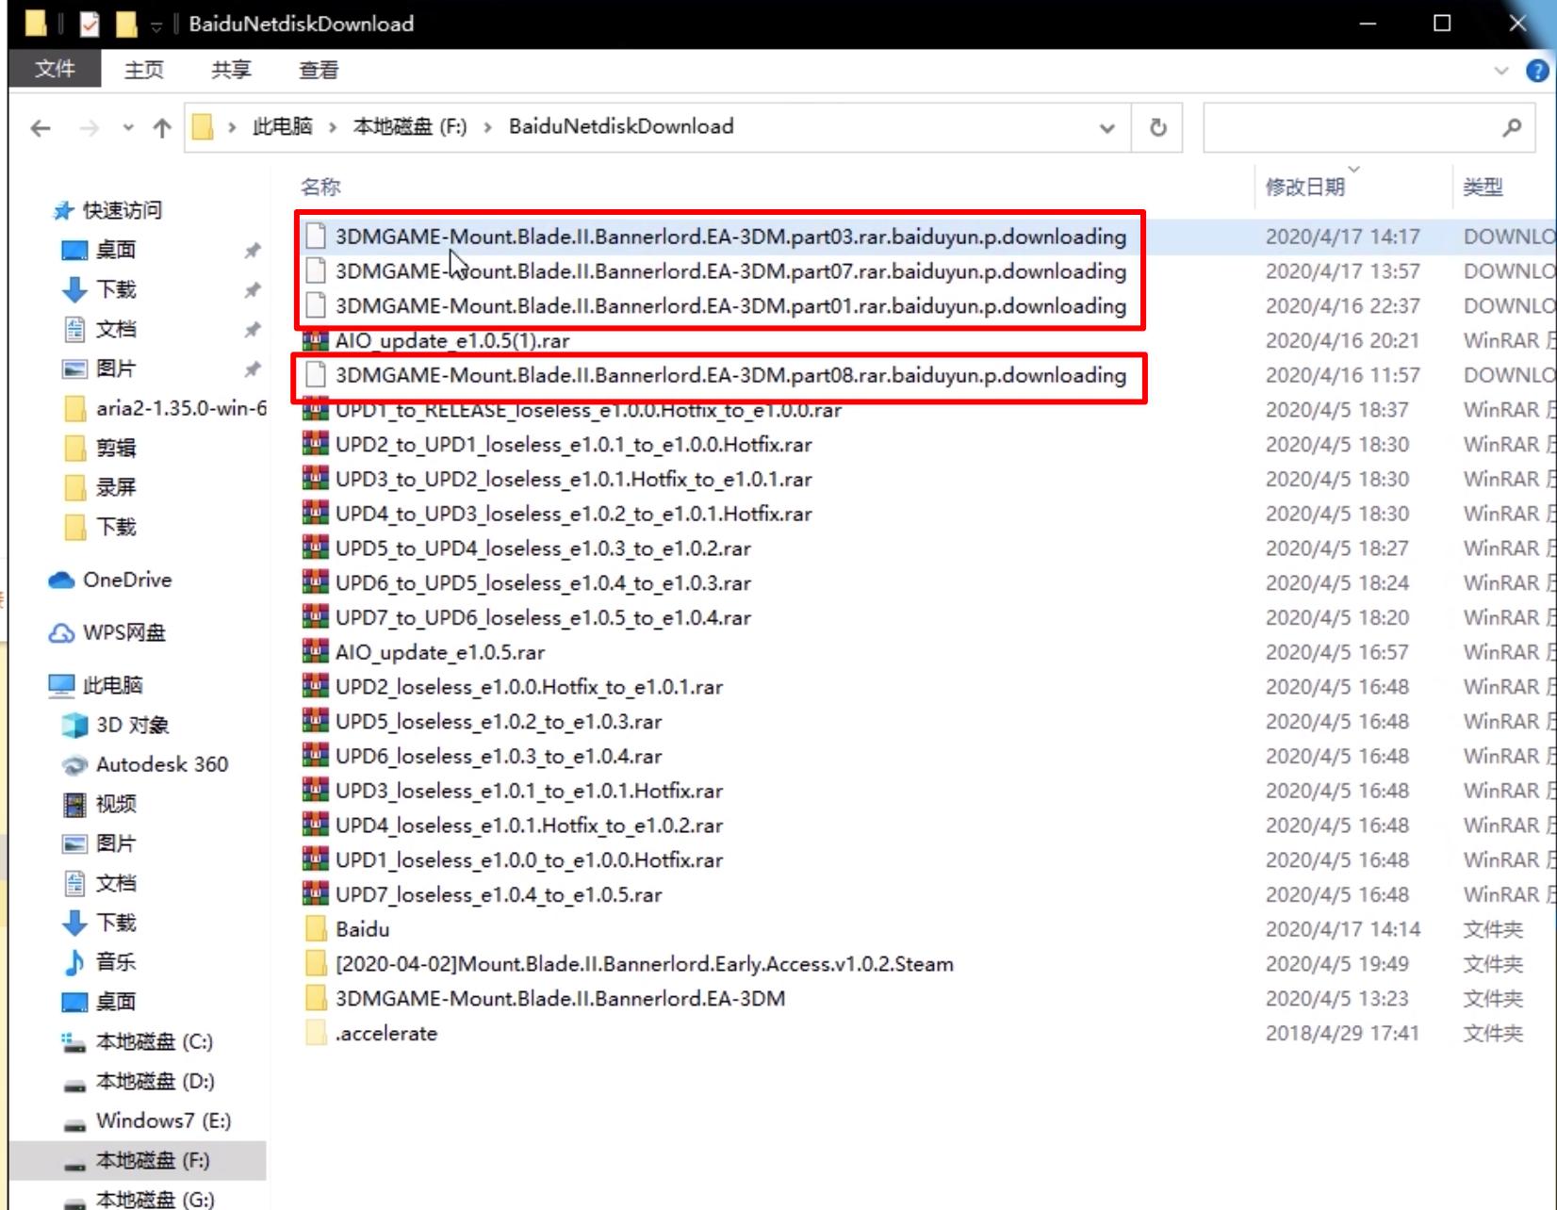Click the search magnifier icon

[1512, 127]
